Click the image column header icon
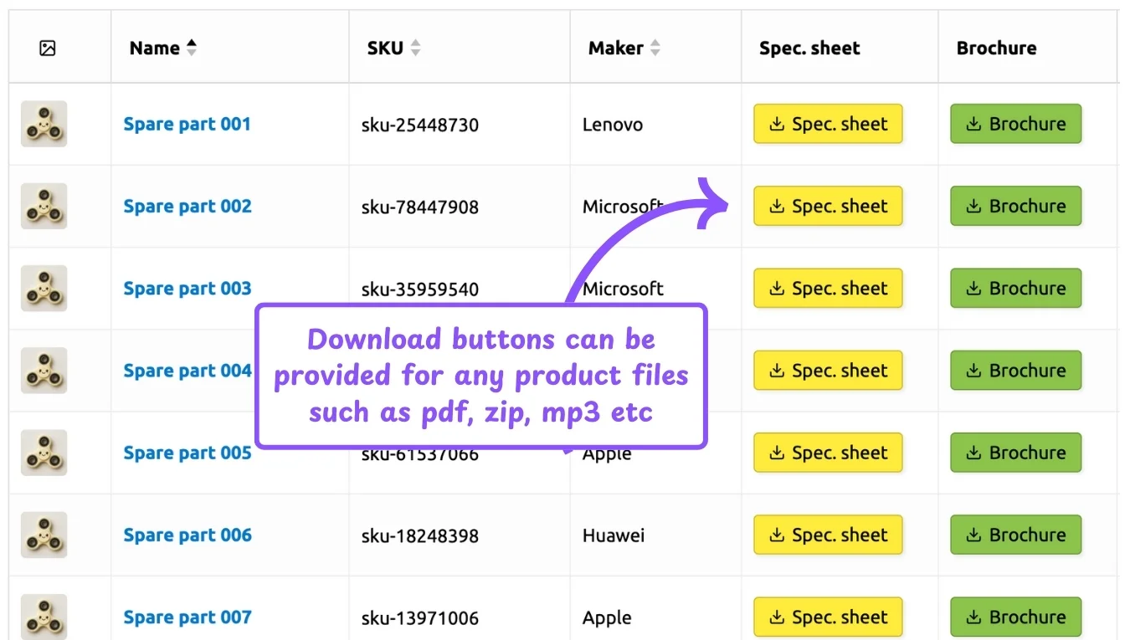This screenshot has height=640, width=1130. (48, 49)
